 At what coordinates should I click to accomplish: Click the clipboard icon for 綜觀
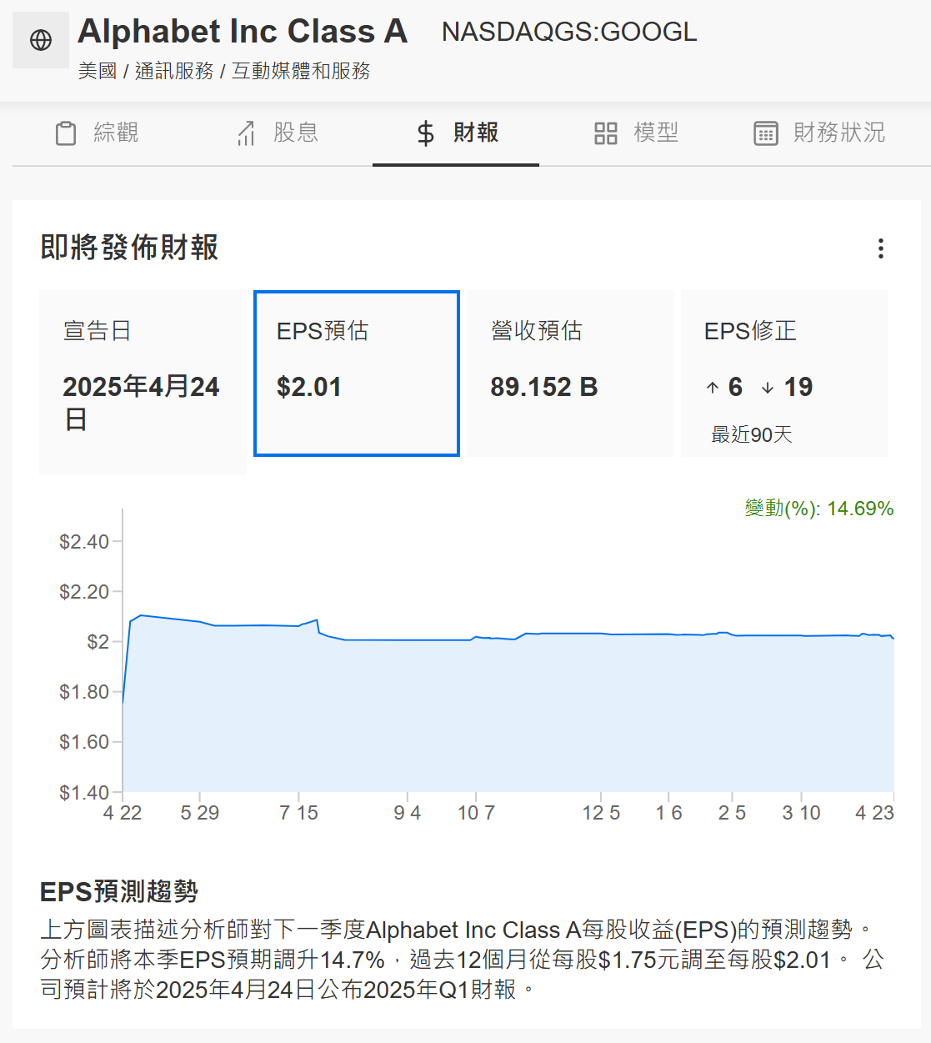(x=66, y=133)
